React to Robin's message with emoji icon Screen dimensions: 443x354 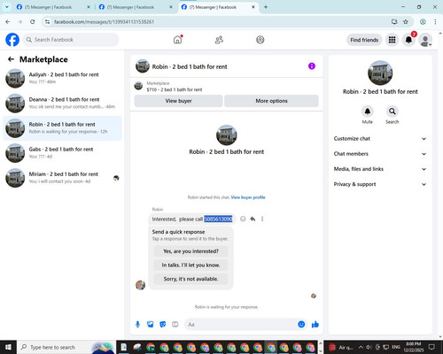243,219
